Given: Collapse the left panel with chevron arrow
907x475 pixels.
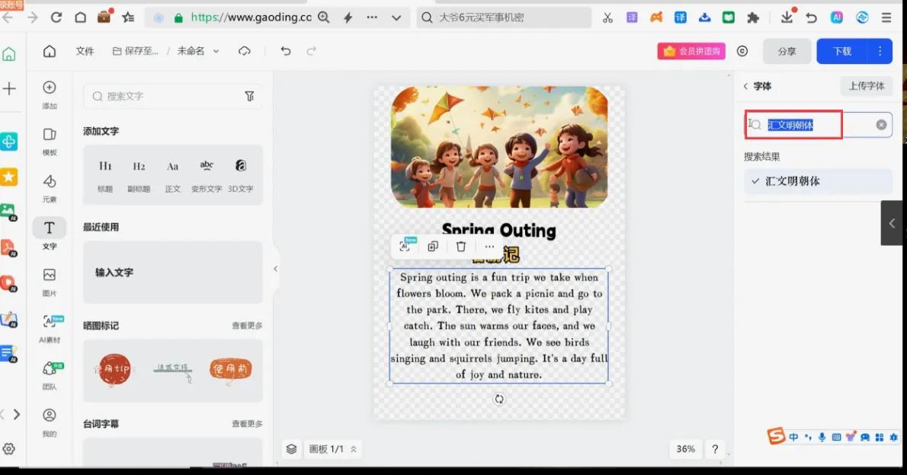Looking at the screenshot, I should click(x=275, y=268).
